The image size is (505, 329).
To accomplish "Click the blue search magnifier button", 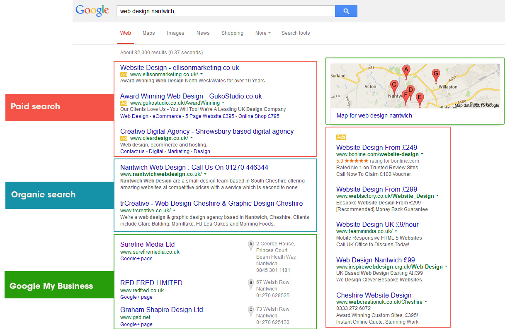I will 346,11.
